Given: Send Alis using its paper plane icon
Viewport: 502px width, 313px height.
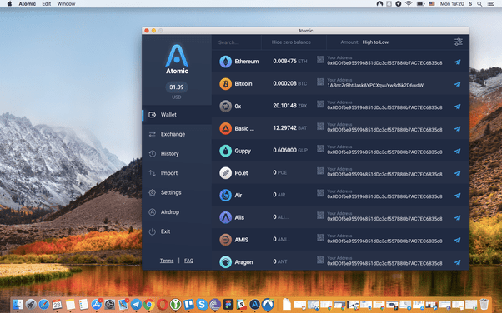Looking at the screenshot, I should tap(458, 218).
